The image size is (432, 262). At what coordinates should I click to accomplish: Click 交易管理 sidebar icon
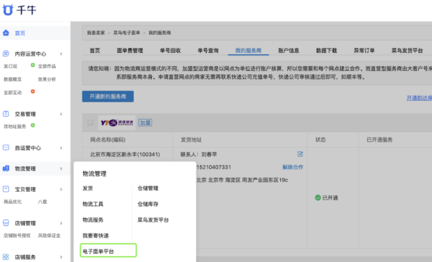[6, 114]
